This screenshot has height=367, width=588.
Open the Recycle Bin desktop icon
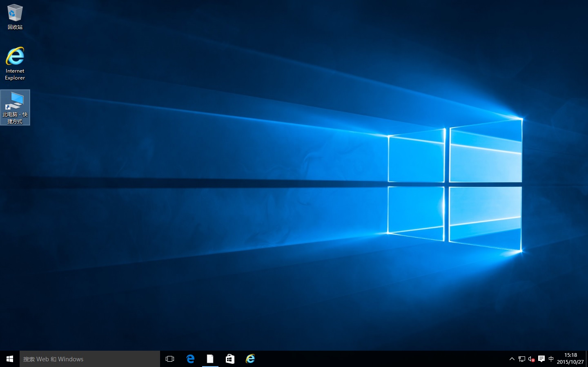click(15, 17)
